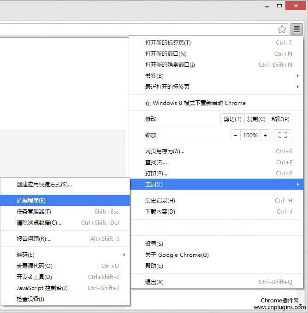Screen dimensions: 308x313
Task: Select 打开新的窗口(N) menu item
Action: pyautogui.click(x=216, y=53)
